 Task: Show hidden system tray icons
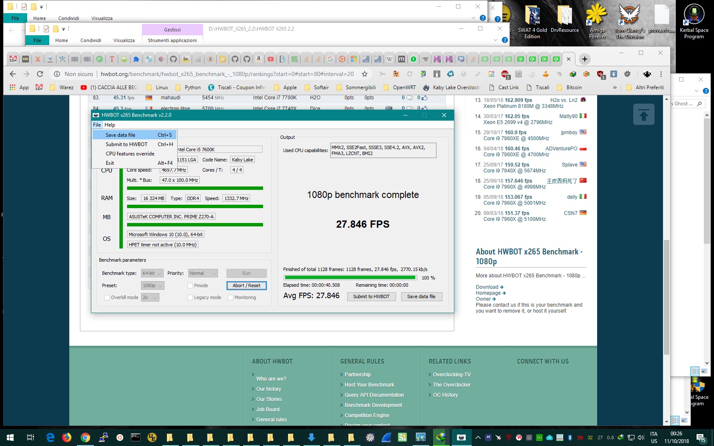(x=478, y=438)
